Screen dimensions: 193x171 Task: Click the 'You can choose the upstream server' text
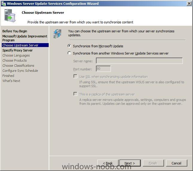[x=121, y=33]
